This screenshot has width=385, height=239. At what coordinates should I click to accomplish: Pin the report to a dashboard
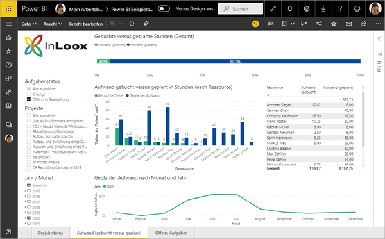[x=146, y=24]
